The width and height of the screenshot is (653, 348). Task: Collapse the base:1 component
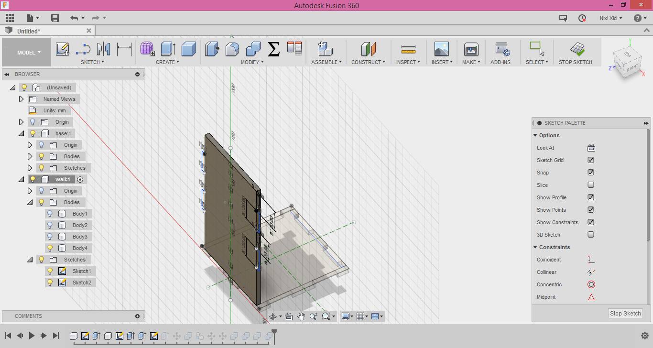(21, 133)
